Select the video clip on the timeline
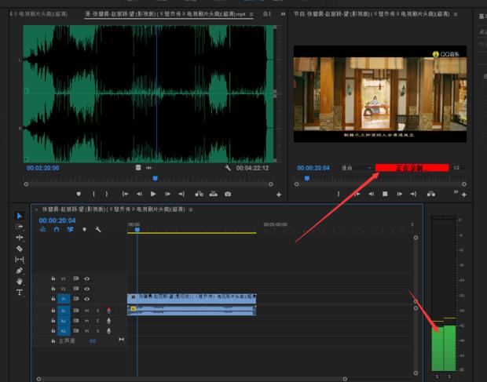 point(192,298)
